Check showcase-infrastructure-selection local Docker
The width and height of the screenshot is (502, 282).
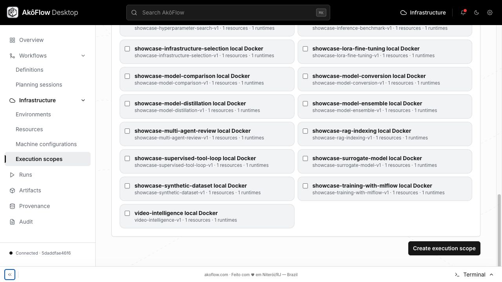pos(127,49)
